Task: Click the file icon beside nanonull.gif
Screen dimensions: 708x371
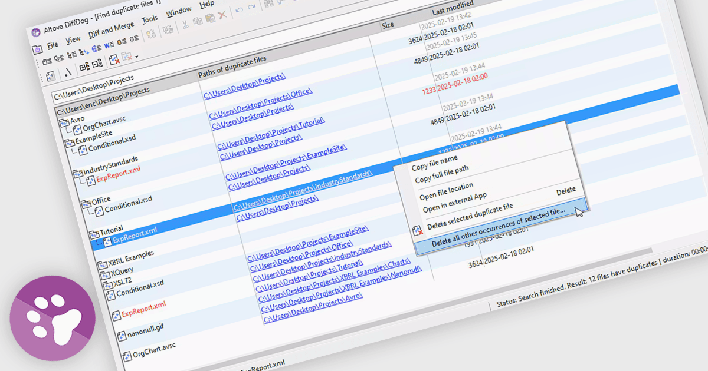Action: coord(121,336)
